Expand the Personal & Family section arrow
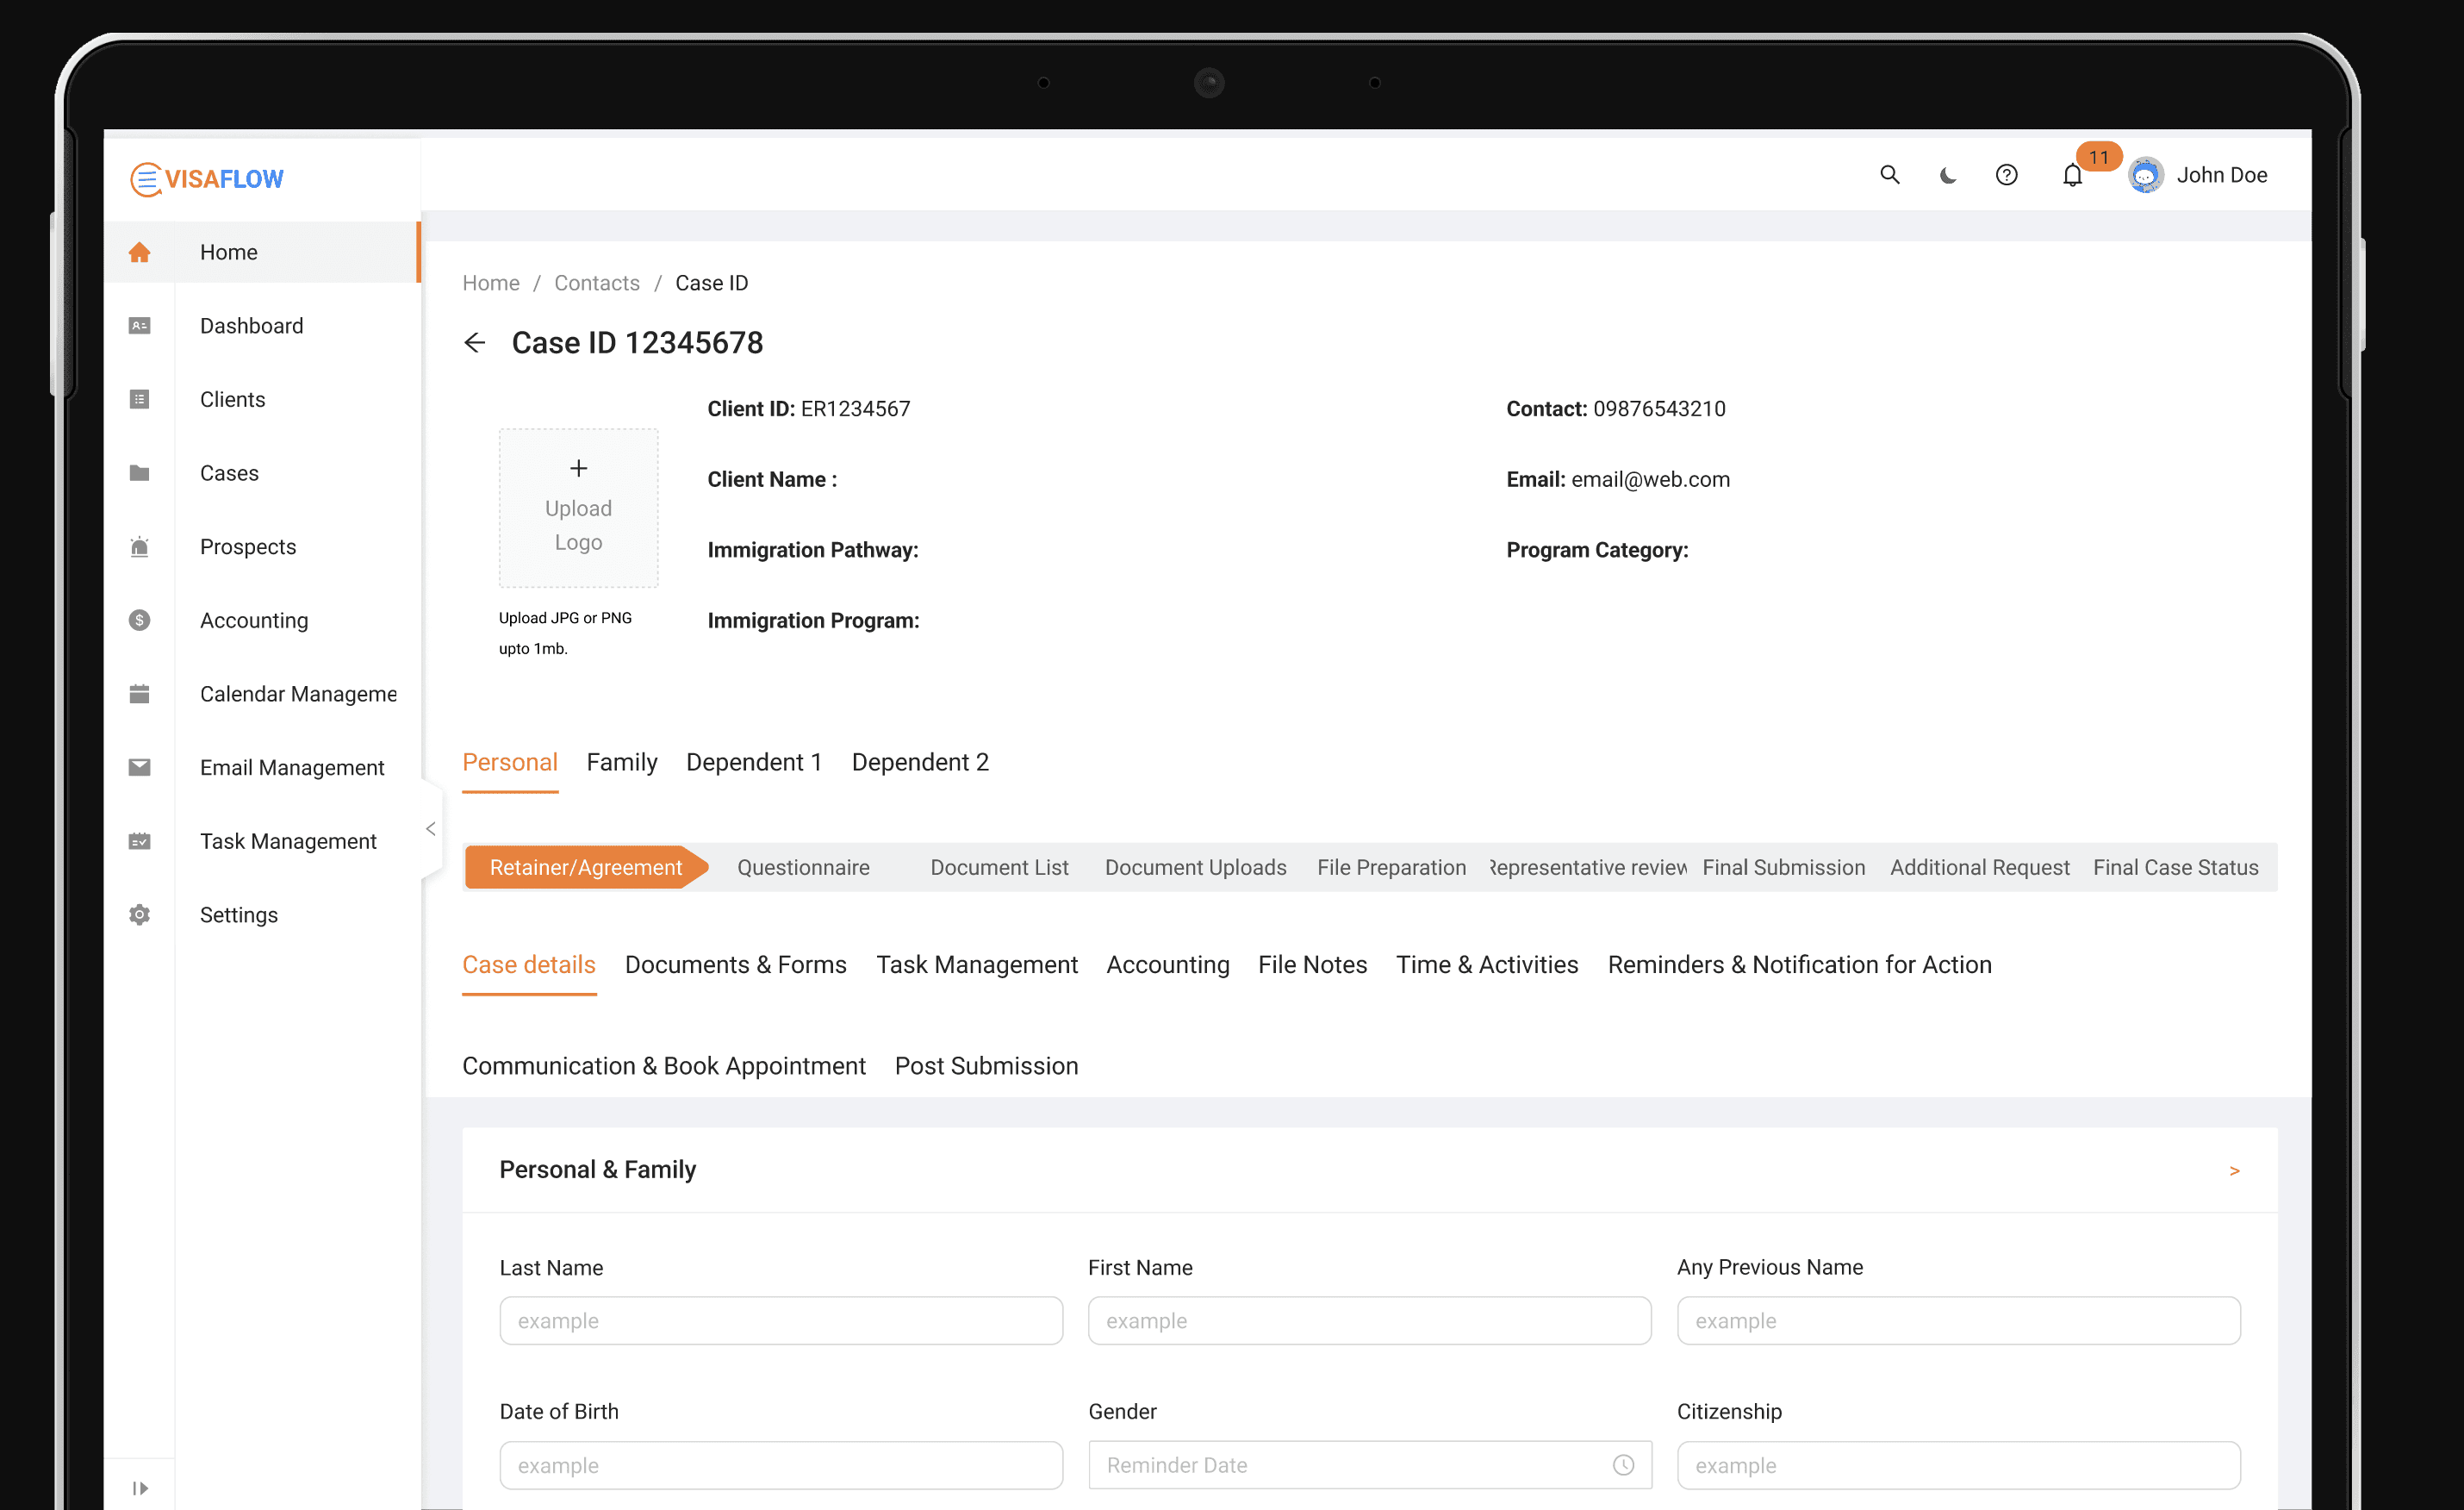The image size is (2464, 1510). (2234, 1170)
